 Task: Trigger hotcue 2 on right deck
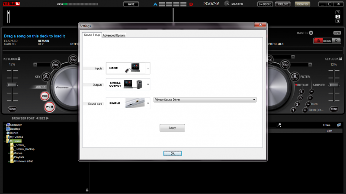pos(297,104)
